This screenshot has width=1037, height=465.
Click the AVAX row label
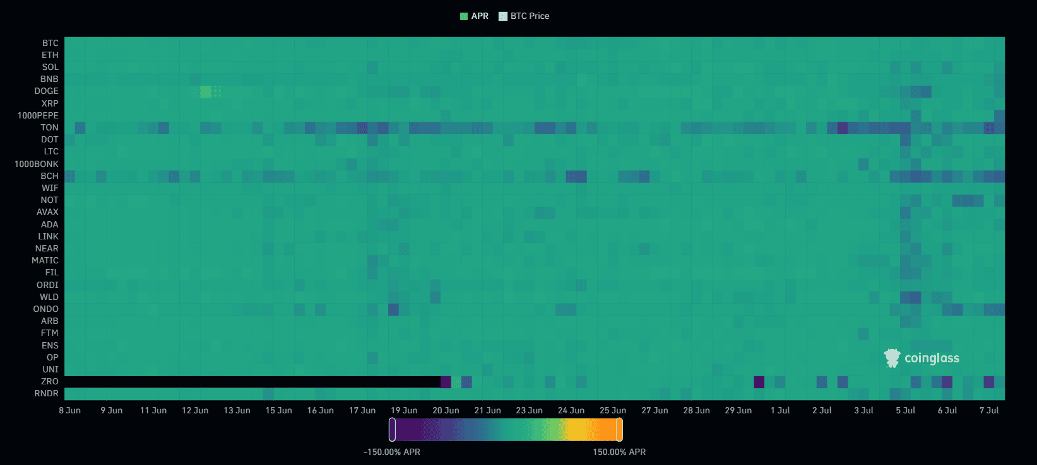coord(47,212)
